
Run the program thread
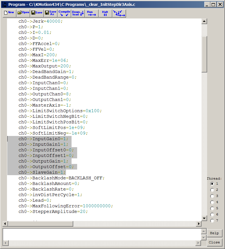pos(91,13)
